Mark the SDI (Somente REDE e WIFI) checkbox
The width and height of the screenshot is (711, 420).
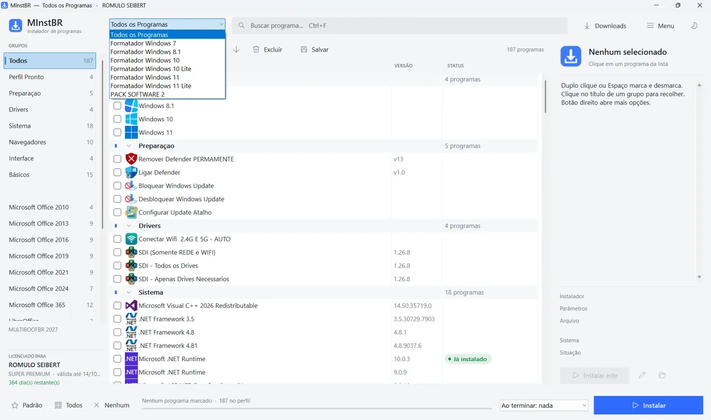pos(117,252)
